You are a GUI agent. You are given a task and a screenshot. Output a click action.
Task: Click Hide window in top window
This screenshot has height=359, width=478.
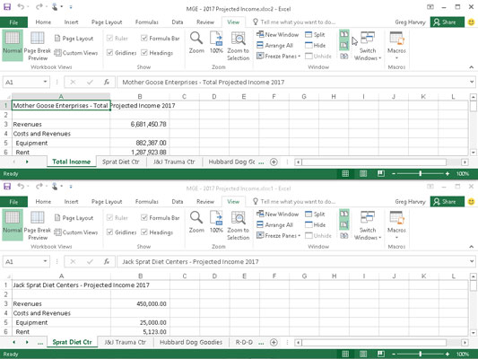pos(315,46)
